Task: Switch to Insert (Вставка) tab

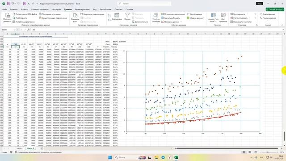Action: point(24,9)
